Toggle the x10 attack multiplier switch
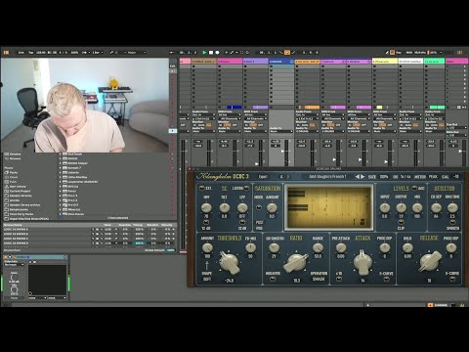This screenshot has height=352, width=469. tap(339, 280)
